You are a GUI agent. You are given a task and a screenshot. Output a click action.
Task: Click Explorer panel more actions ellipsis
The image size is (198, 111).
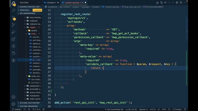38,2
